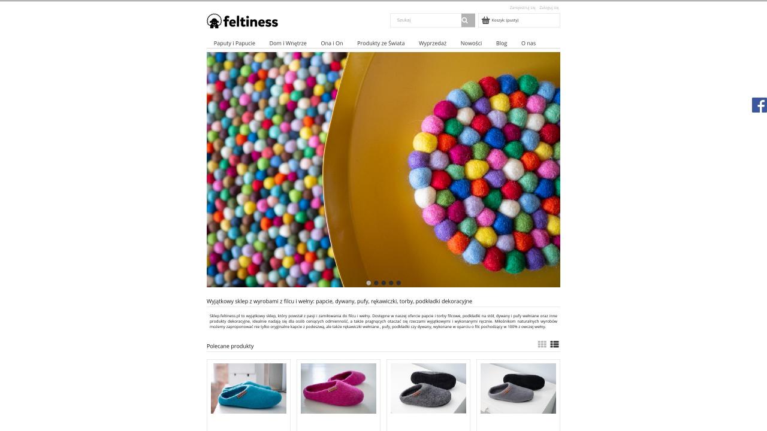This screenshot has width=767, height=431.
Task: Focus the Szukaj search field
Action: tap(426, 20)
